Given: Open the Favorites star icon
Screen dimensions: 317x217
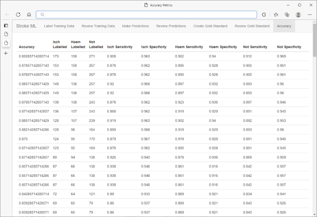Looking at the screenshot, I should [x=276, y=15].
